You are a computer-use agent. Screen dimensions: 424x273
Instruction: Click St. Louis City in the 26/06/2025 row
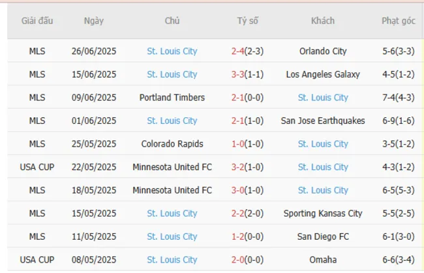tap(172, 51)
